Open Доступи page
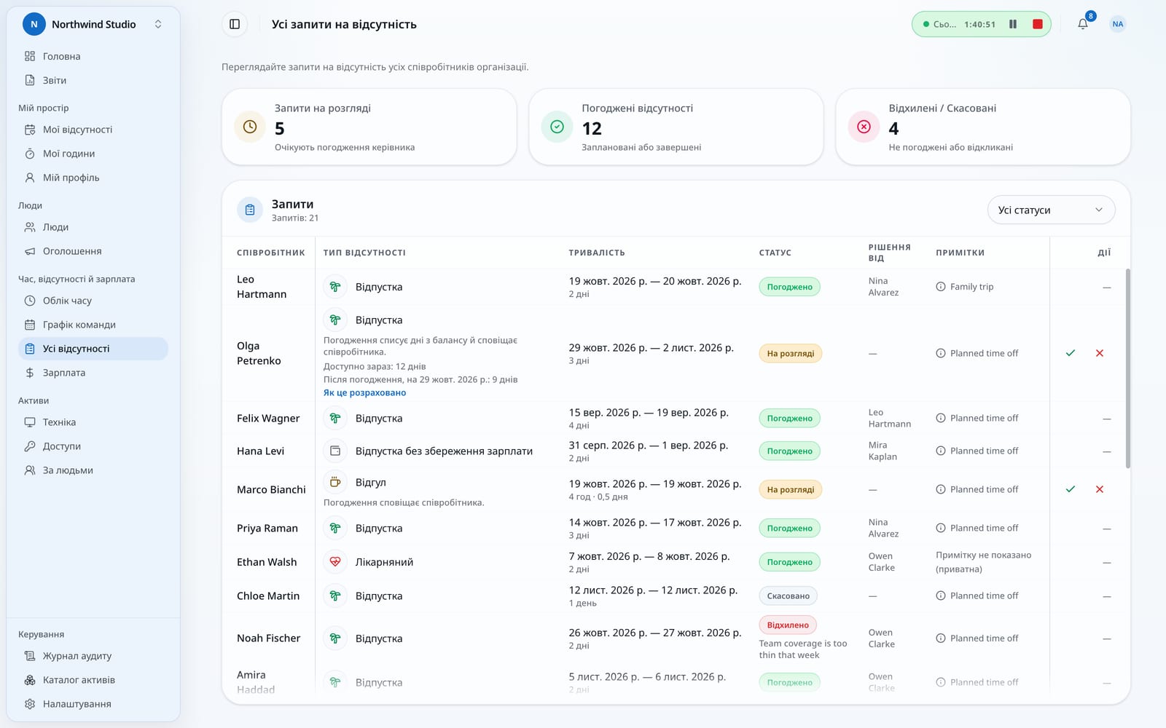 93,446
